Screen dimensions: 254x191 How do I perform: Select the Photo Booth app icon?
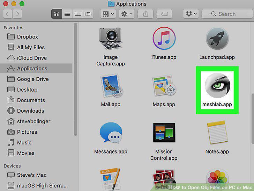coord(164,180)
